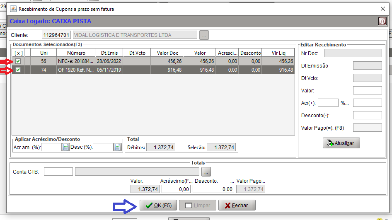Click the Atualizar button
This screenshot has width=392, height=220.
[341, 143]
